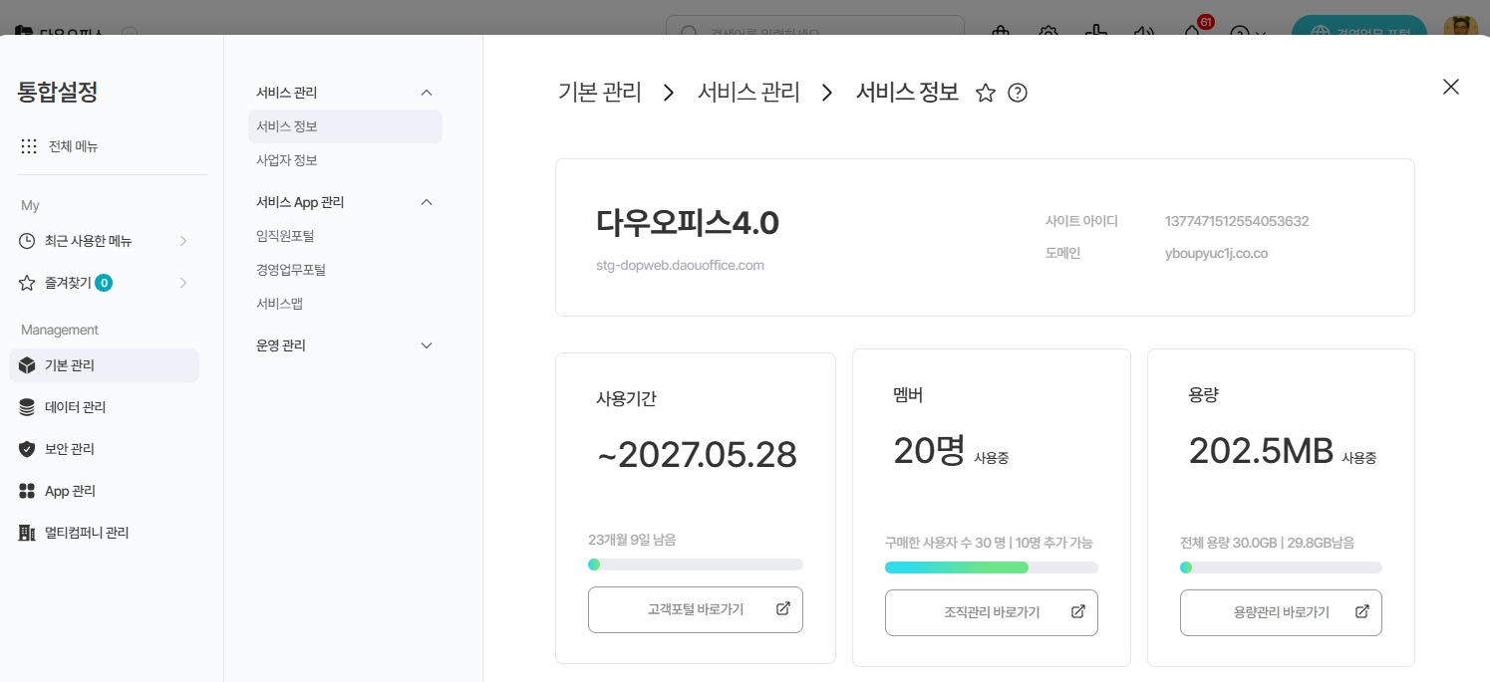1490x682 pixels.
Task: Click 조직관리 바로가기 button
Action: (991, 612)
